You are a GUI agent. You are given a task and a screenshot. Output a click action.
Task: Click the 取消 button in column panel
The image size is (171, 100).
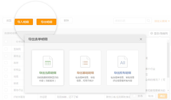(x=151, y=96)
